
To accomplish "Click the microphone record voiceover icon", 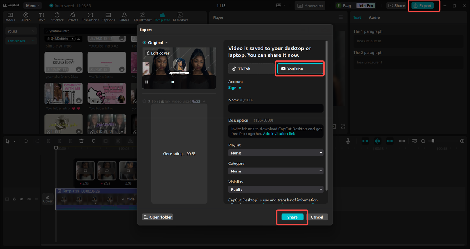I will click(348, 141).
